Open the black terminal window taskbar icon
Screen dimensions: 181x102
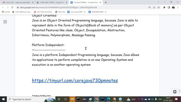pos(78,99)
